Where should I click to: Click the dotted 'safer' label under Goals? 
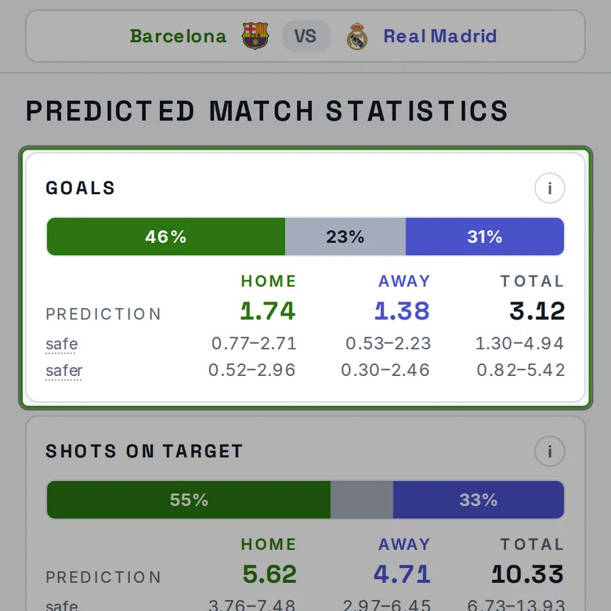(x=64, y=371)
